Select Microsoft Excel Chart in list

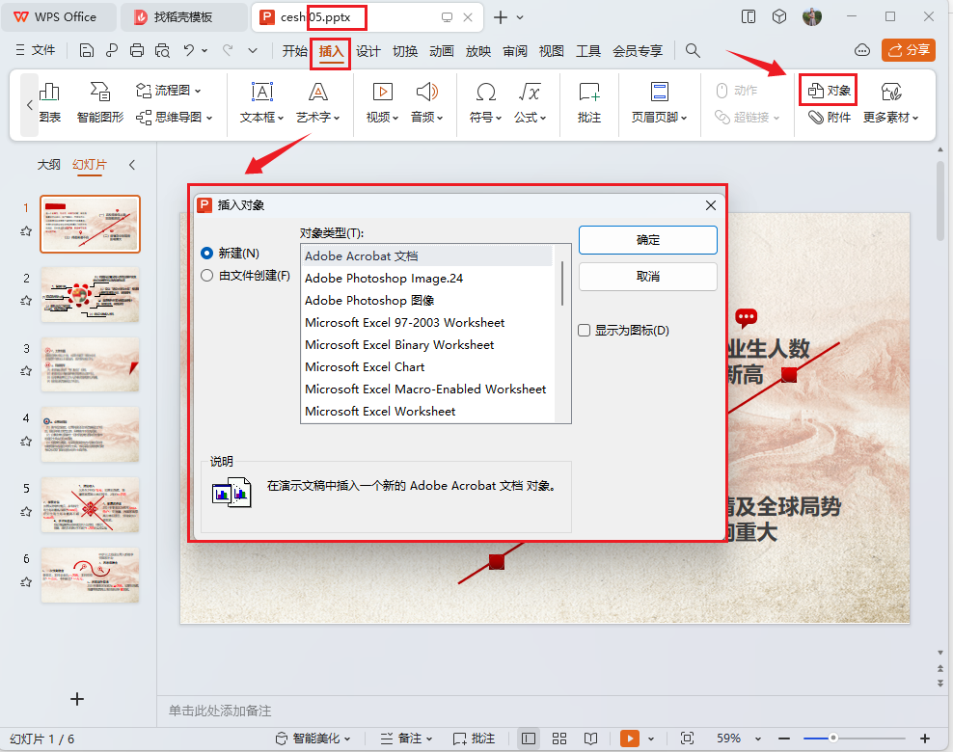coord(427,367)
